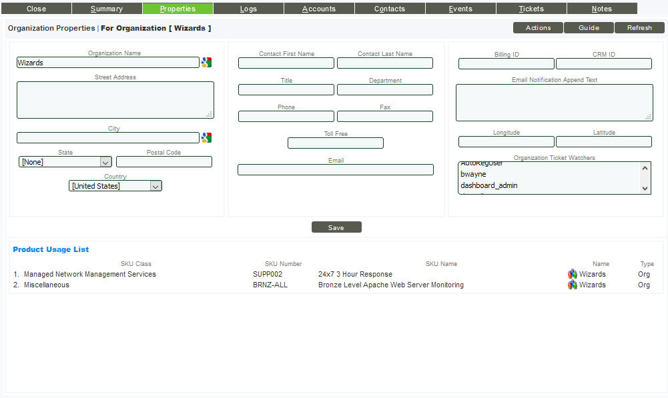Open the Actions menu
This screenshot has height=398, width=668.
(x=537, y=27)
